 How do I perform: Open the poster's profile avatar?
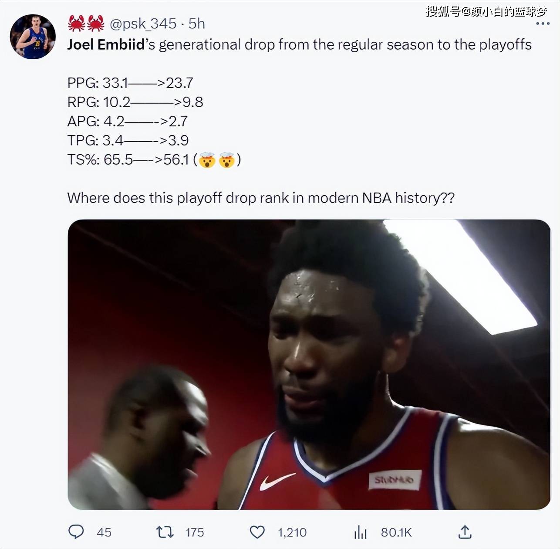tap(33, 37)
